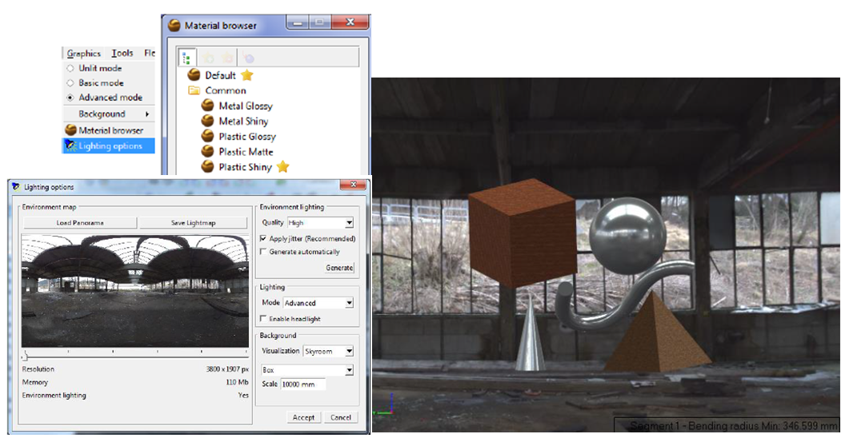The image size is (849, 438).
Task: Click the Common folder label
Action: 225,90
